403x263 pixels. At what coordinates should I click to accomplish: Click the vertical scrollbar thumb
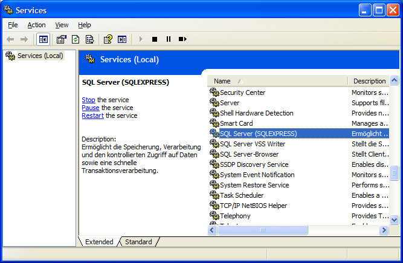click(x=395, y=174)
